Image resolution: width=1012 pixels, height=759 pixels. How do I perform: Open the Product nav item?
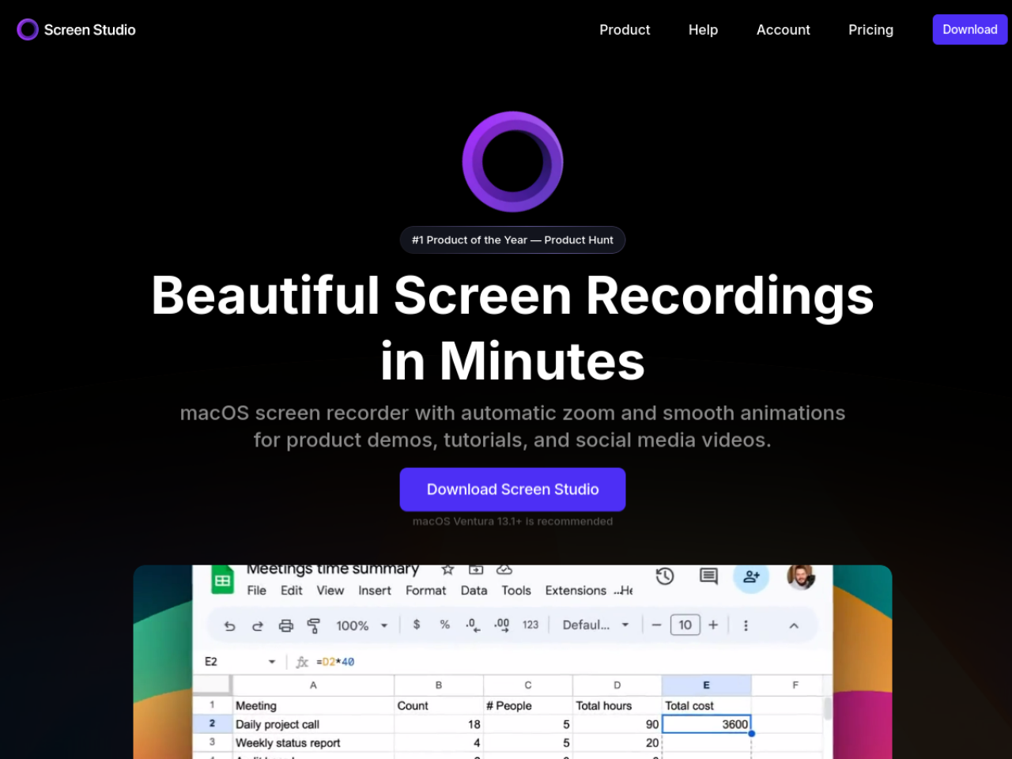pyautogui.click(x=625, y=29)
